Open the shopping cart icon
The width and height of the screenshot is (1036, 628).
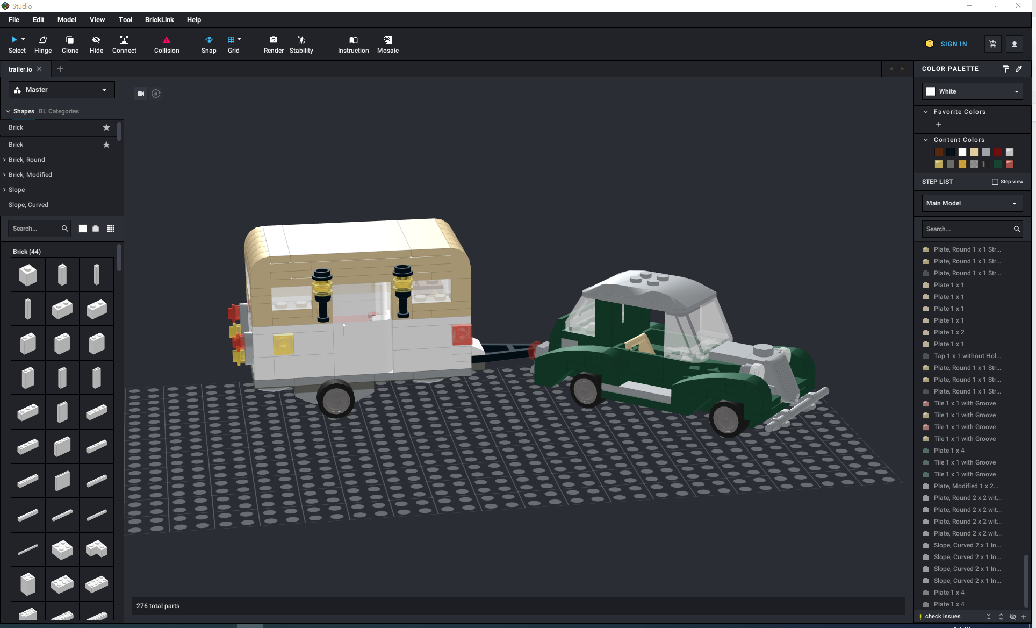coord(992,44)
